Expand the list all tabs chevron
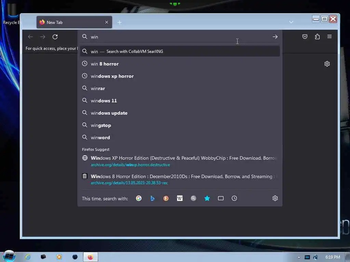 291,22
